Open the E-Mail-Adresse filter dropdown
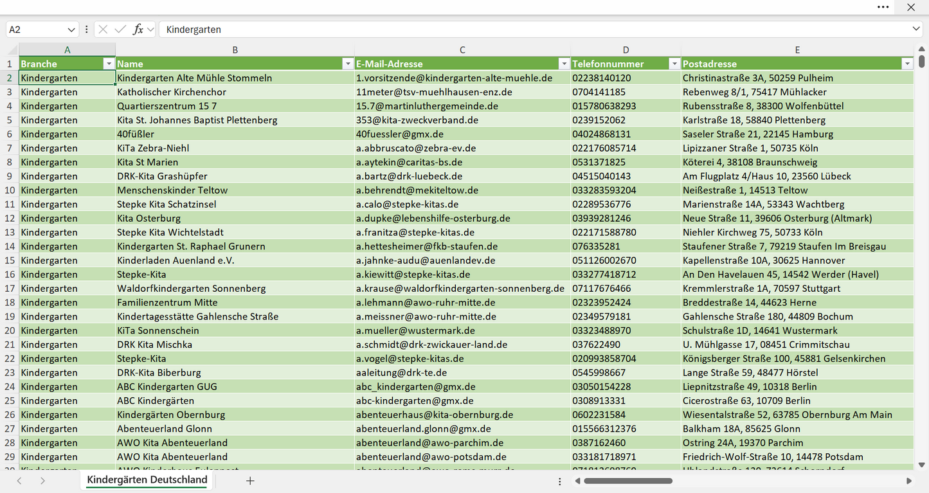The width and height of the screenshot is (929, 493). pyautogui.click(x=564, y=64)
